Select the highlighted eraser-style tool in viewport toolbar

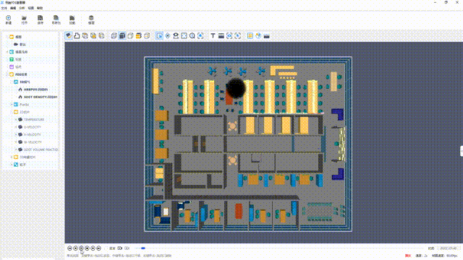(69, 35)
